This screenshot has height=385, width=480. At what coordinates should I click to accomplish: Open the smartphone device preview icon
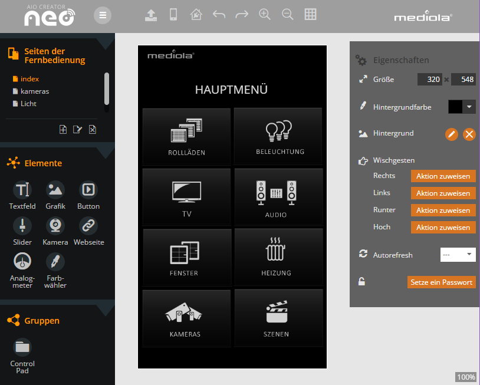click(173, 15)
